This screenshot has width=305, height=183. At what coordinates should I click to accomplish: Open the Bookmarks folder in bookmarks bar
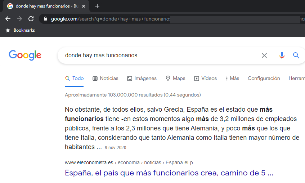point(24,30)
